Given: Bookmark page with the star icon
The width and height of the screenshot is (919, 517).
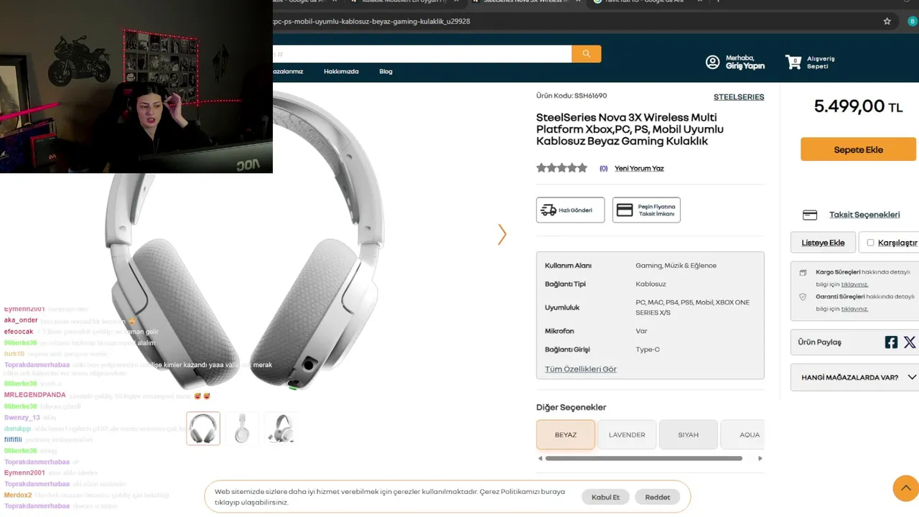Looking at the screenshot, I should [887, 22].
